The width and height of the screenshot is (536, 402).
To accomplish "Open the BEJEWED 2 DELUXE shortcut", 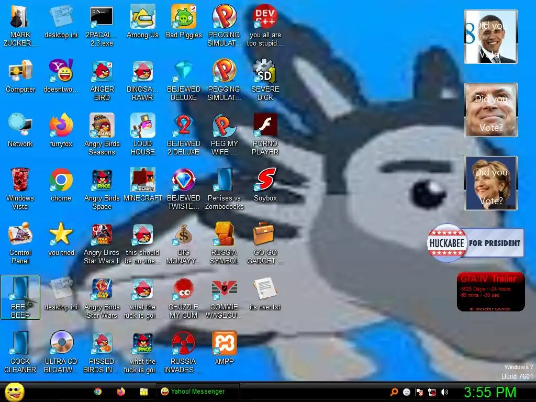I will coord(184,134).
